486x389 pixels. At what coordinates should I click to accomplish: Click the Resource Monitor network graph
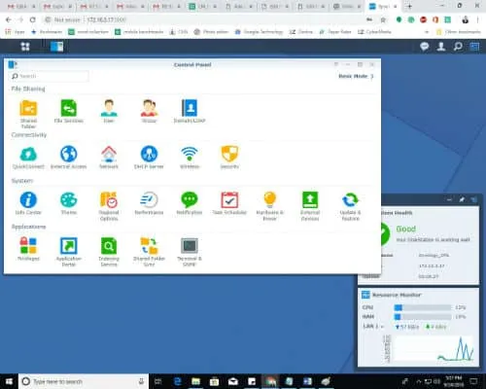point(434,349)
